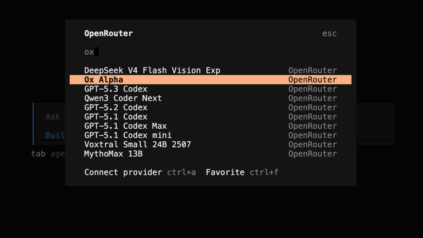
Task: Choose DeepSeek V4 Flash Vision Exp
Action: (210, 71)
